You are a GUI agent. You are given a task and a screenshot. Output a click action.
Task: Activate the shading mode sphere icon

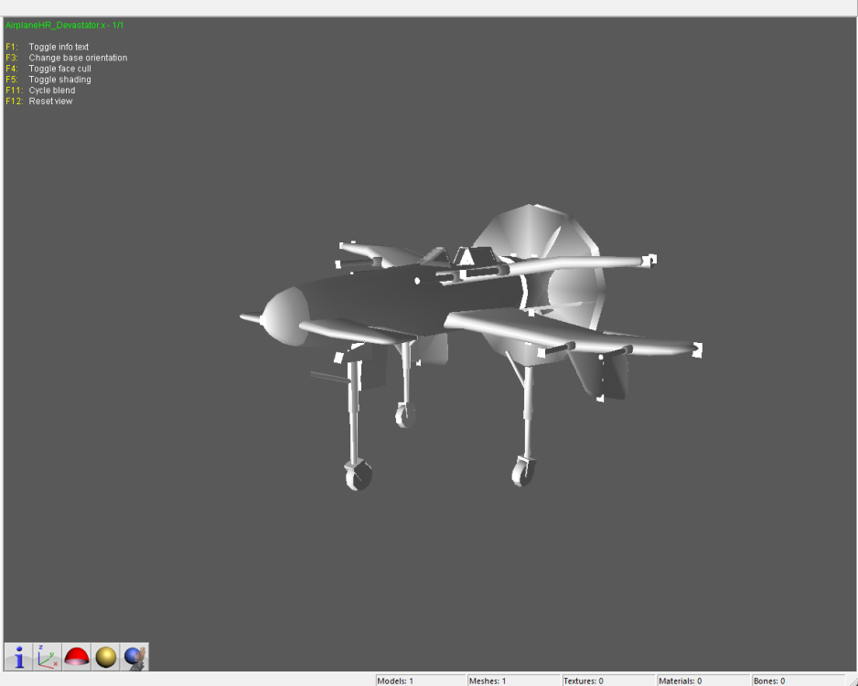(106, 655)
